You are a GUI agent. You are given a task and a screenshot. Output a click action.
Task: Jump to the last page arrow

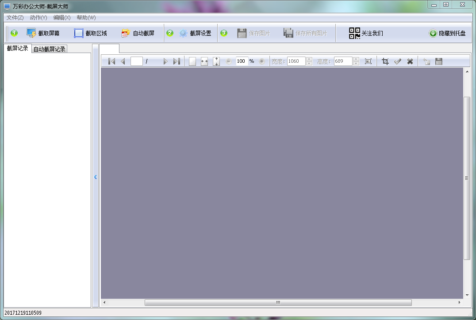pos(176,61)
